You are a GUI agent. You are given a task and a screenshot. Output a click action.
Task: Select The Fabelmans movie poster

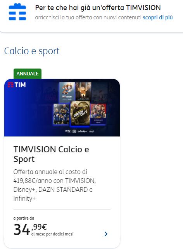[x=83, y=91]
